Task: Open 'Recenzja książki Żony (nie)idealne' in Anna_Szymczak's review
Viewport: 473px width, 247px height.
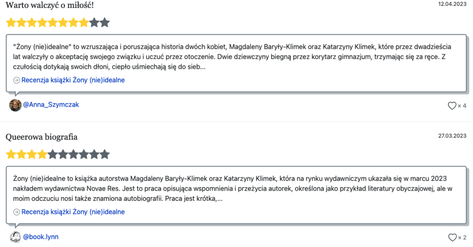Action: (x=73, y=80)
